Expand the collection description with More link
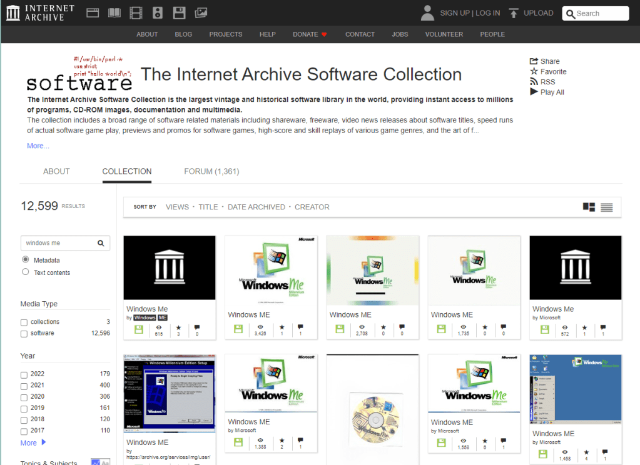This screenshot has width=640, height=465. [x=38, y=145]
